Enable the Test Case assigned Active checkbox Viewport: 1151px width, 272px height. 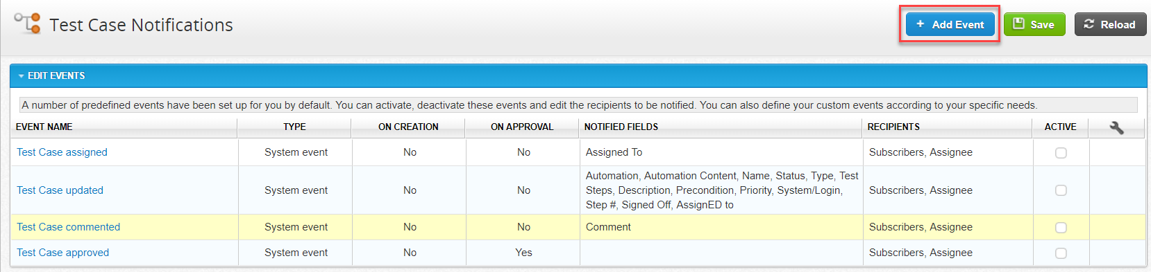pyautogui.click(x=1061, y=153)
